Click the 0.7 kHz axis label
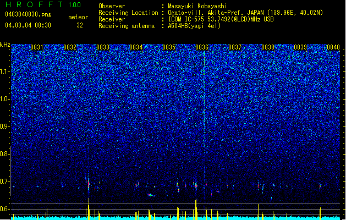This screenshot has width=346, height=220. [5, 182]
